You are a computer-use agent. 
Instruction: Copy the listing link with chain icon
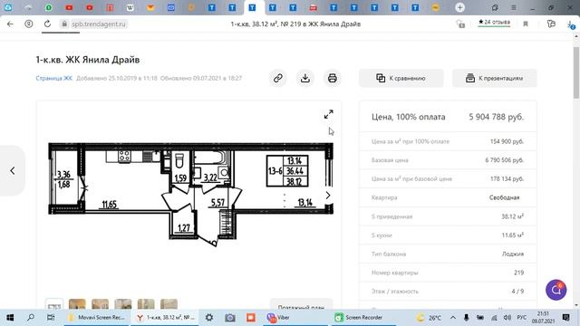(278, 78)
